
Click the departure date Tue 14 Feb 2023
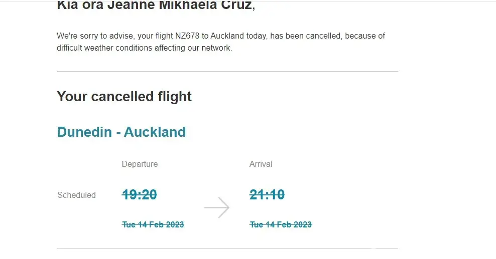[153, 224]
